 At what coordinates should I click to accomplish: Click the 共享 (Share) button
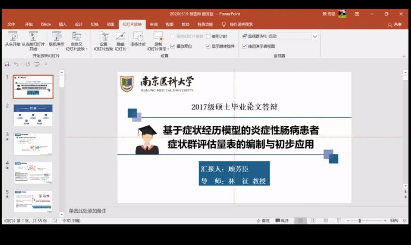(395, 25)
